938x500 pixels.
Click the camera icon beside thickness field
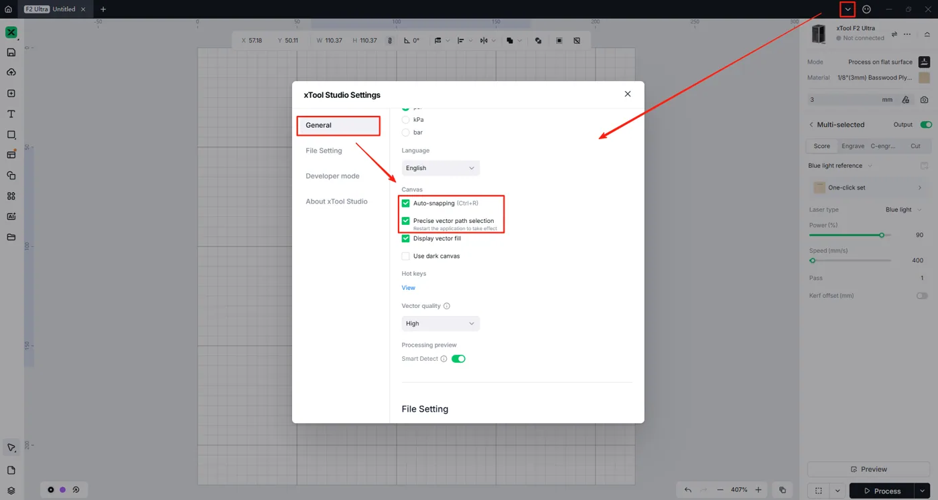pyautogui.click(x=924, y=100)
